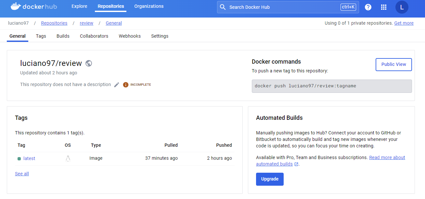The height and width of the screenshot is (199, 425).
Task: Switch to the Tags tab
Action: click(x=41, y=36)
